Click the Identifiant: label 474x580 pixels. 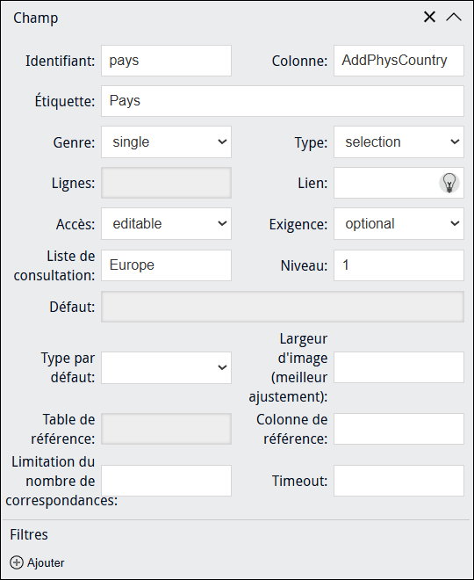tap(60, 61)
